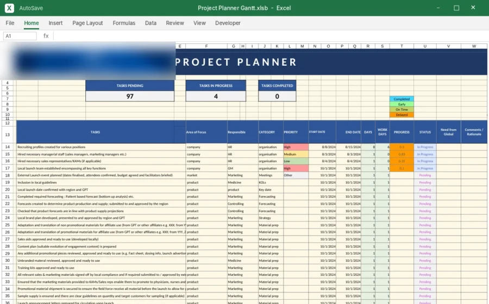Click the Responsible header cell
This screenshot has width=489, height=304.
coord(243,132)
